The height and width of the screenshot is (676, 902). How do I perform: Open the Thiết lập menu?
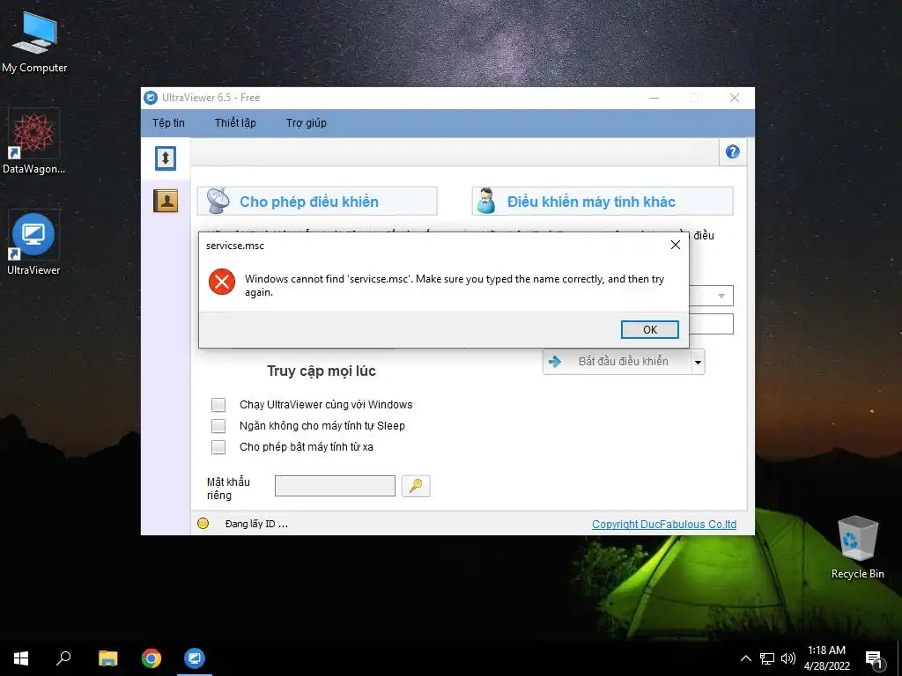point(235,122)
